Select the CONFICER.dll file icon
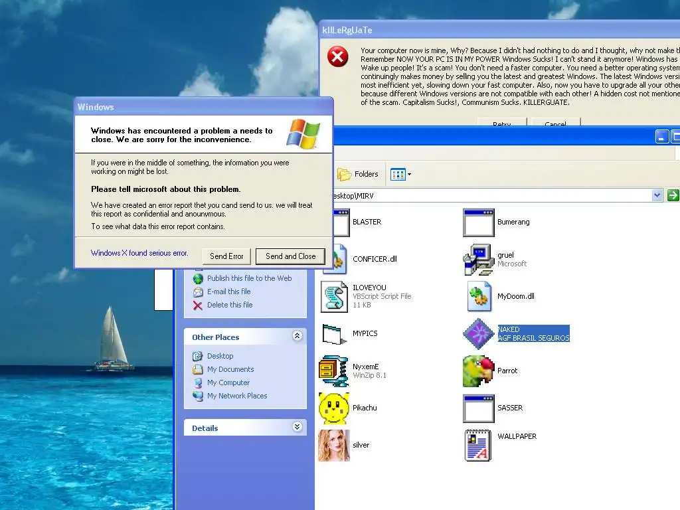The height and width of the screenshot is (510, 680). click(x=340, y=259)
